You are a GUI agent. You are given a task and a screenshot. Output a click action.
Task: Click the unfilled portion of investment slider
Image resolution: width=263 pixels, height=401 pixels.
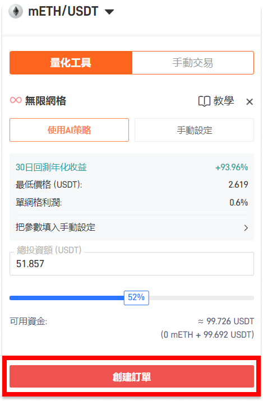[x=201, y=298]
